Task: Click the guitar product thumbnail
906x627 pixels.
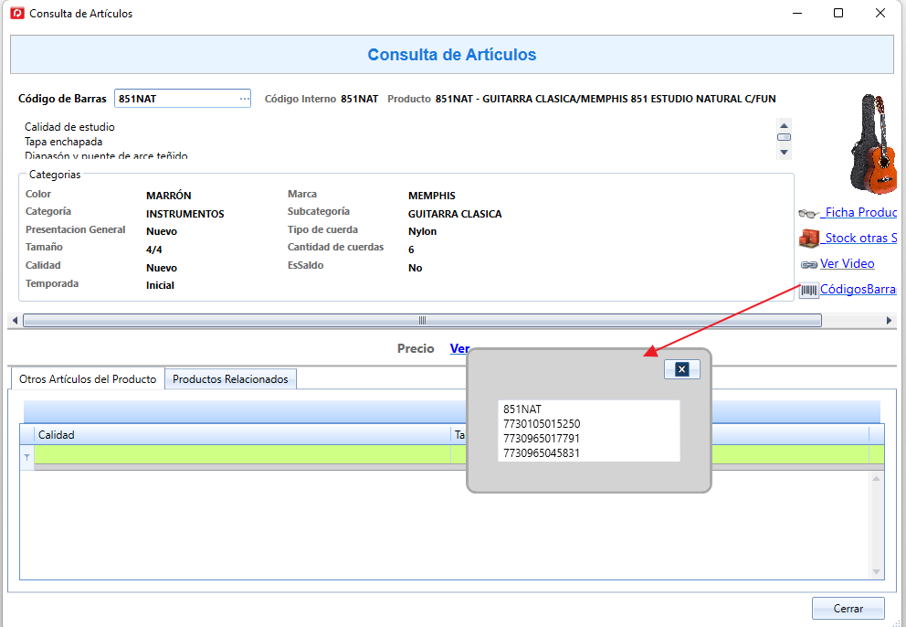Action: pos(873,143)
